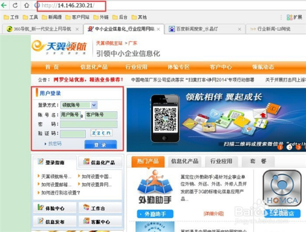Open the 体验专区 navigation item
This screenshot has height=232, width=306.
[179, 67]
